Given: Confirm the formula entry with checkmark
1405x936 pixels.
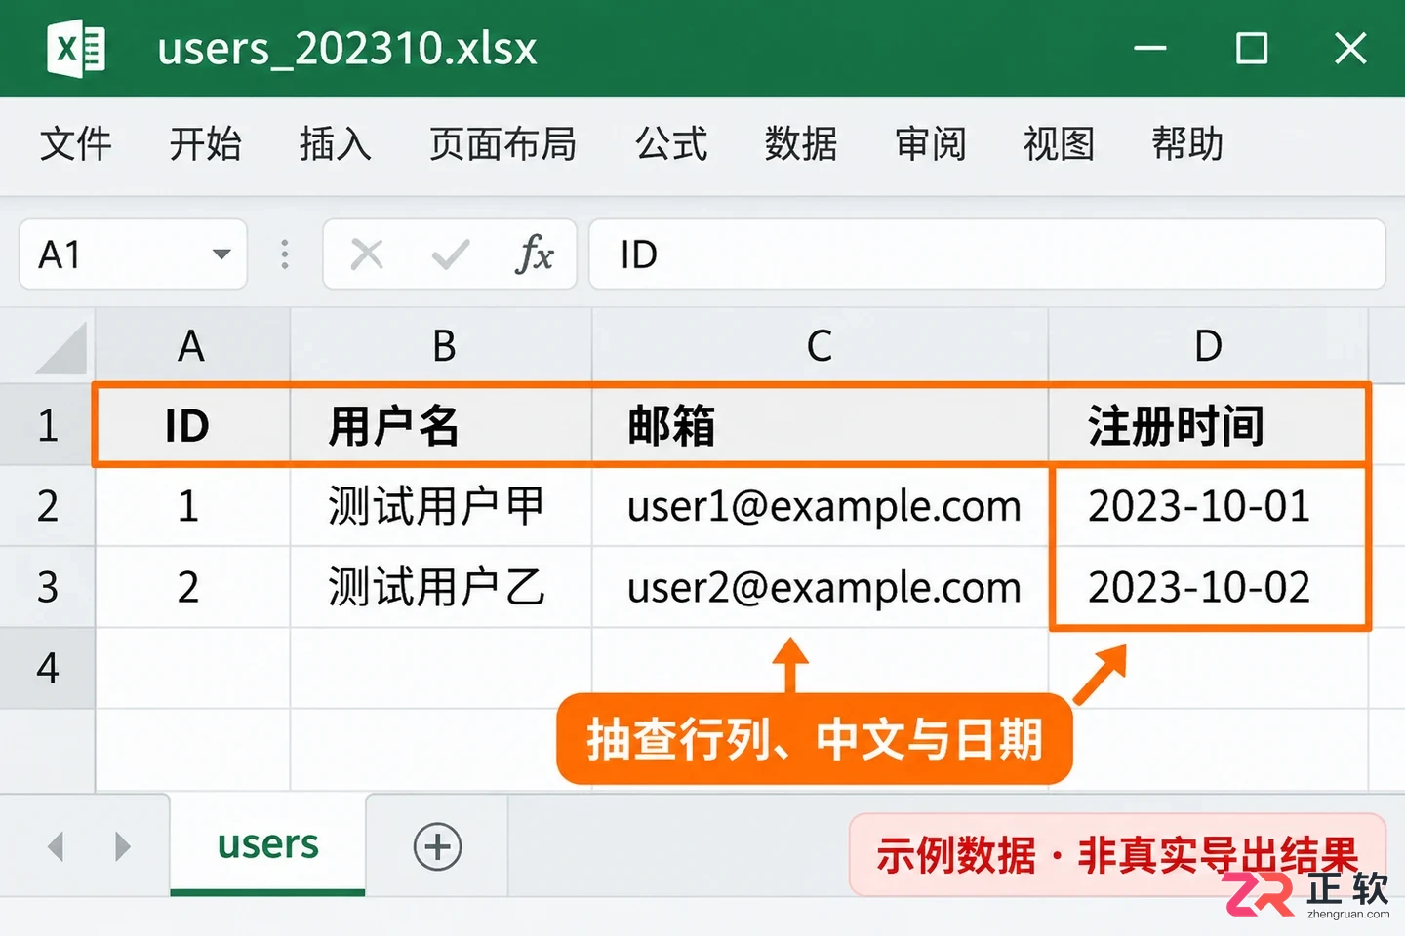Looking at the screenshot, I should coord(450,254).
